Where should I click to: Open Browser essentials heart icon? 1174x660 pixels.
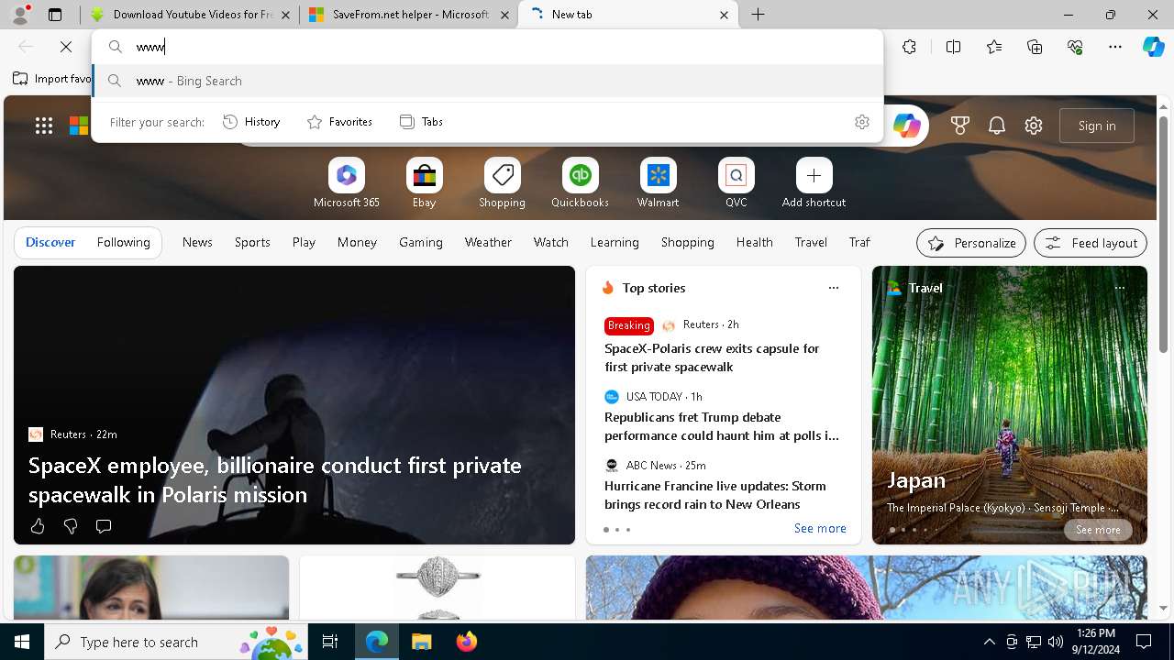point(1075,47)
